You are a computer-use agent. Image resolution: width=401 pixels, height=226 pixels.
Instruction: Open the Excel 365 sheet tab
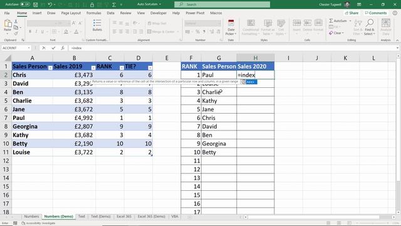point(124,217)
